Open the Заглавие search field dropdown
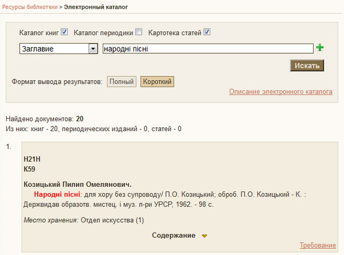344x255 pixels. pyautogui.click(x=58, y=49)
